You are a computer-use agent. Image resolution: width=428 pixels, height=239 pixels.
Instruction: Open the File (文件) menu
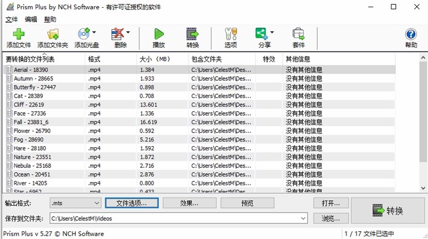coord(12,19)
